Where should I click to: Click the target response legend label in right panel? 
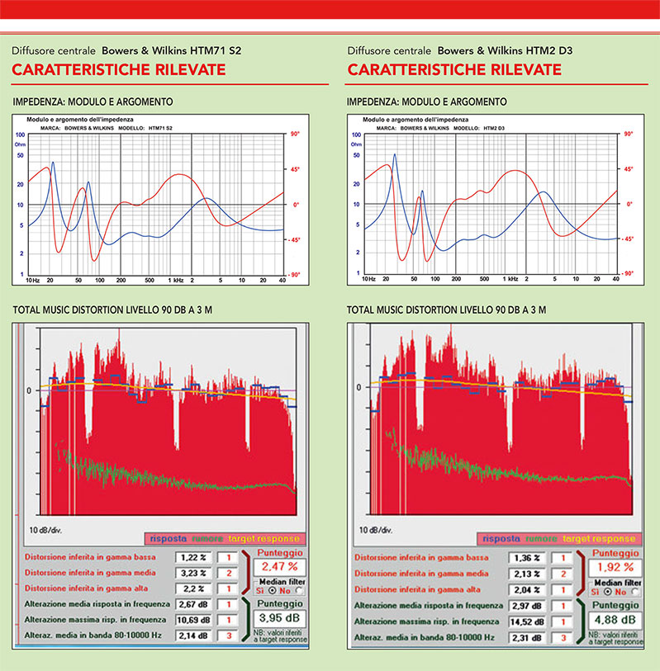pos(598,538)
